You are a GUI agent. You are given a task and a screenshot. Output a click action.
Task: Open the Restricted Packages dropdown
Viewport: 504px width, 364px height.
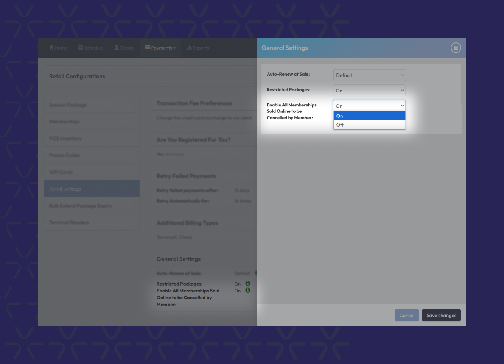(x=369, y=91)
